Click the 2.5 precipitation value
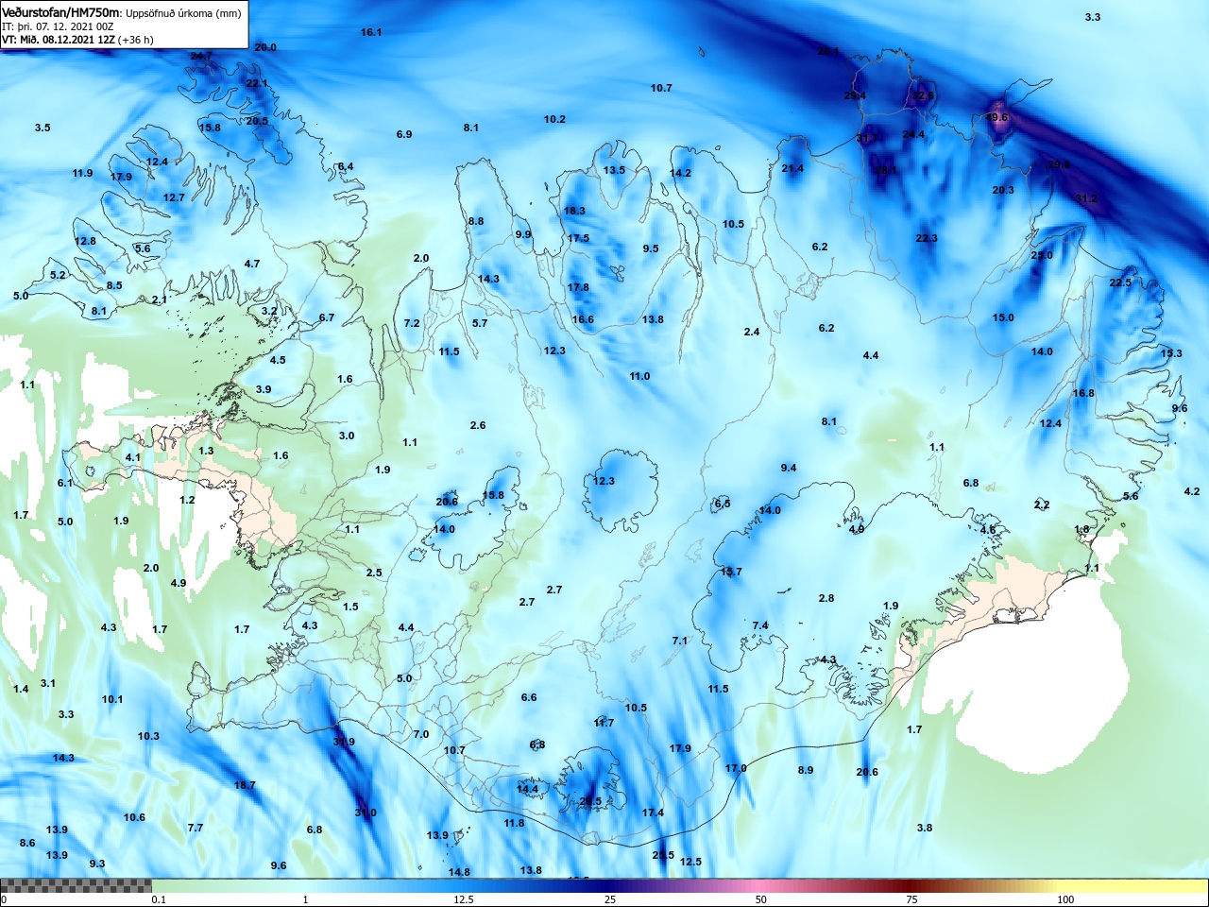 click(x=374, y=573)
